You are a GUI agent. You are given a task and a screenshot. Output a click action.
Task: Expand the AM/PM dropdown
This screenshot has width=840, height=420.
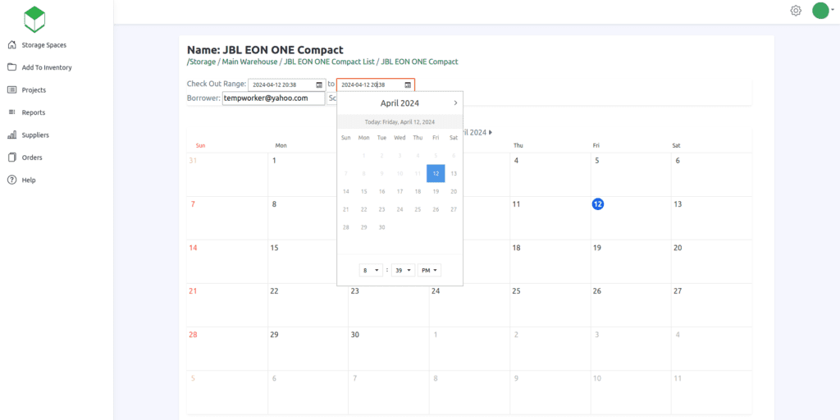coord(429,270)
